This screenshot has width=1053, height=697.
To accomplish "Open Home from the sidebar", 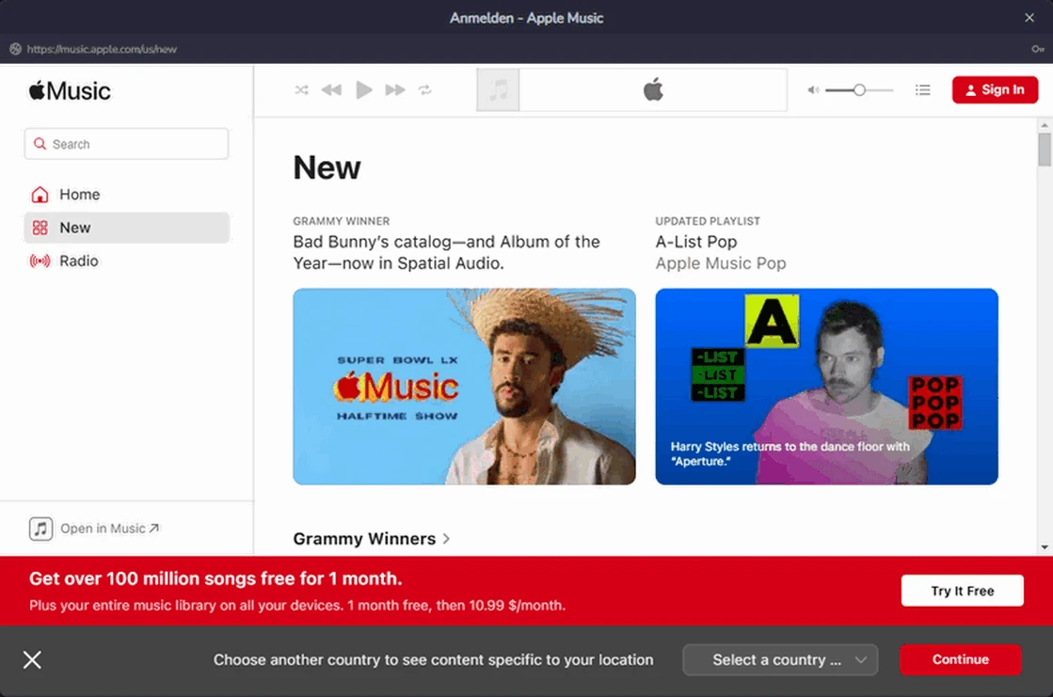I will tap(79, 194).
